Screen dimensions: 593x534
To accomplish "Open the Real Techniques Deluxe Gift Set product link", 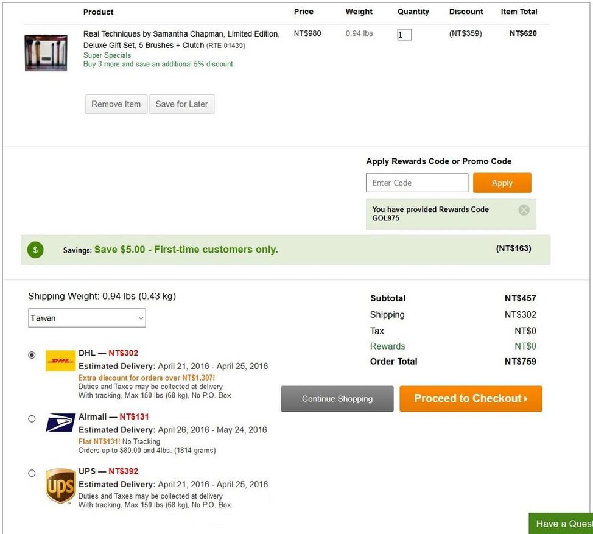I will pos(181,40).
